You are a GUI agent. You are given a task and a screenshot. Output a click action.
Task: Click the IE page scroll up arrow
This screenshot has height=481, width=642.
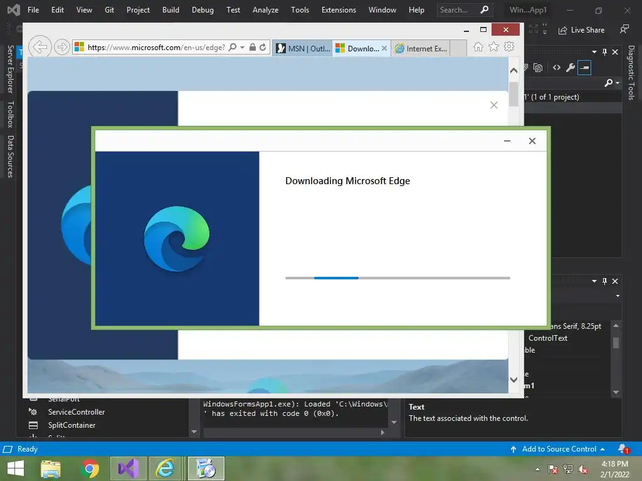click(513, 70)
